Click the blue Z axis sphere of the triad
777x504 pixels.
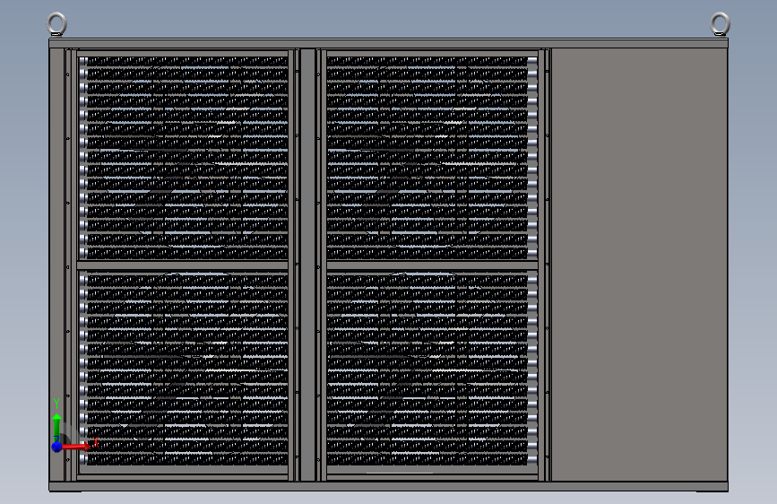(56, 447)
